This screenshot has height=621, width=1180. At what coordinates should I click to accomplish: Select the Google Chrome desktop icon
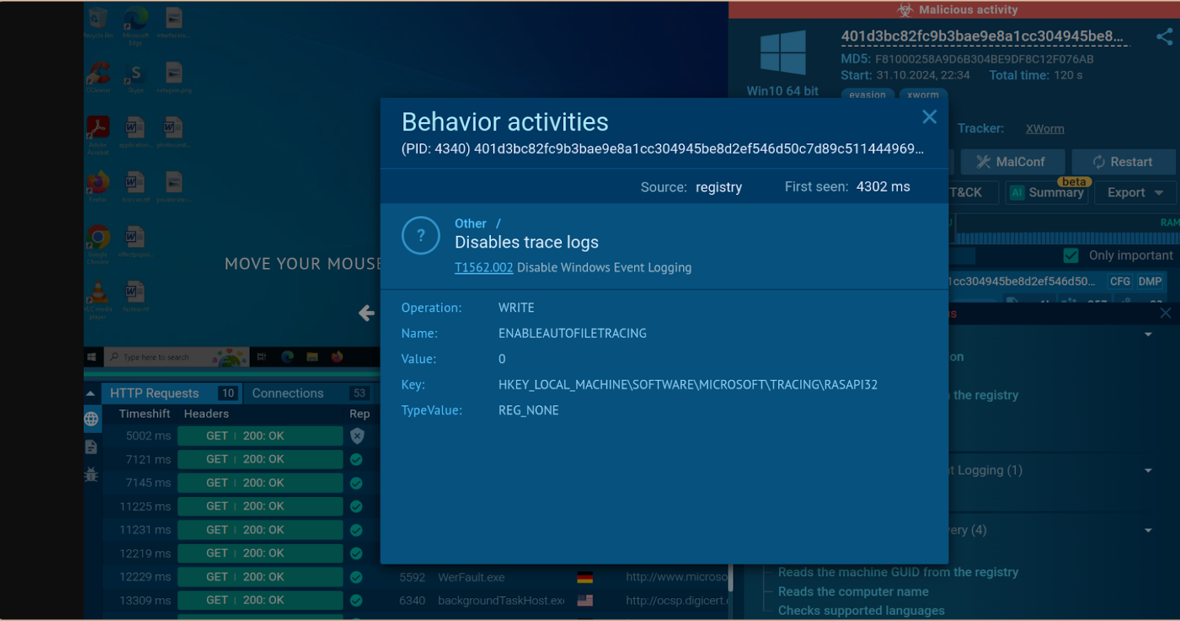click(x=98, y=245)
